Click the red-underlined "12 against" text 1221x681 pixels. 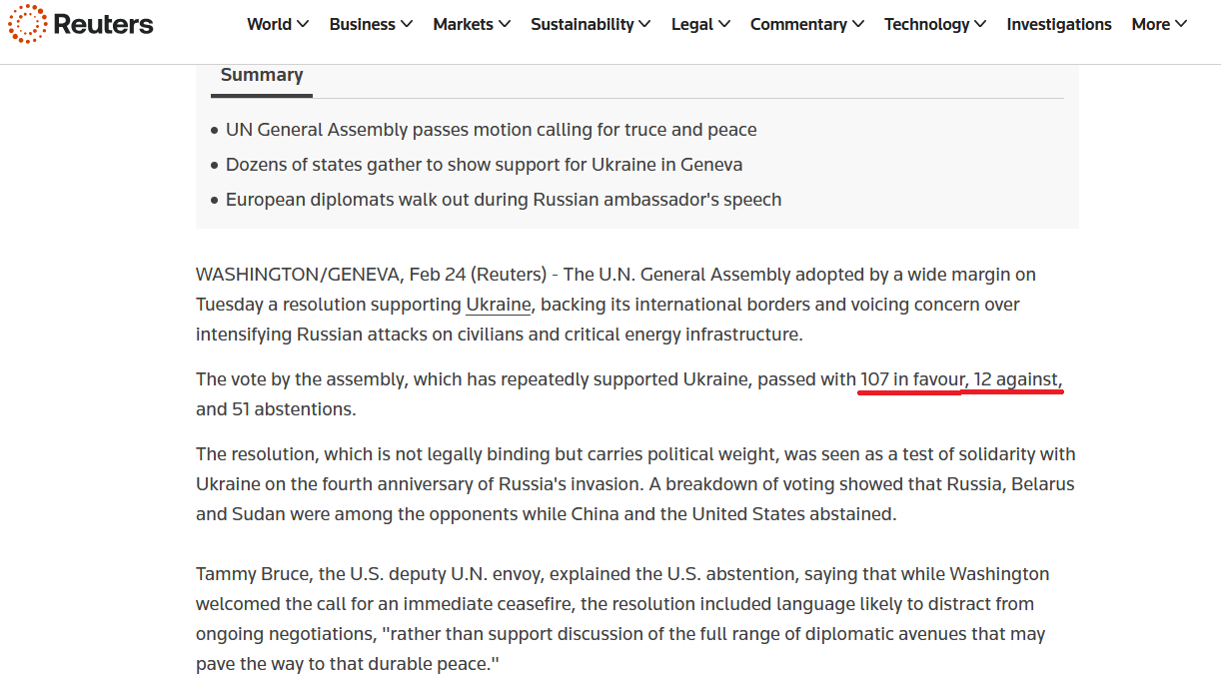click(1017, 379)
